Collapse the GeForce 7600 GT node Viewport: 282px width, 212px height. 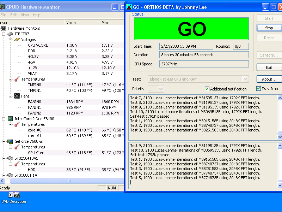[x=4, y=141]
